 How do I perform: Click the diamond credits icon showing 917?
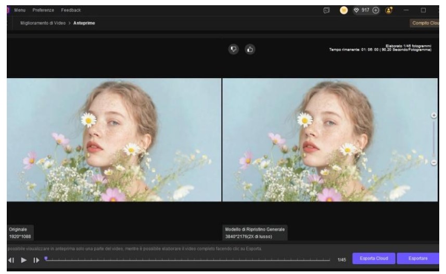[x=356, y=10]
